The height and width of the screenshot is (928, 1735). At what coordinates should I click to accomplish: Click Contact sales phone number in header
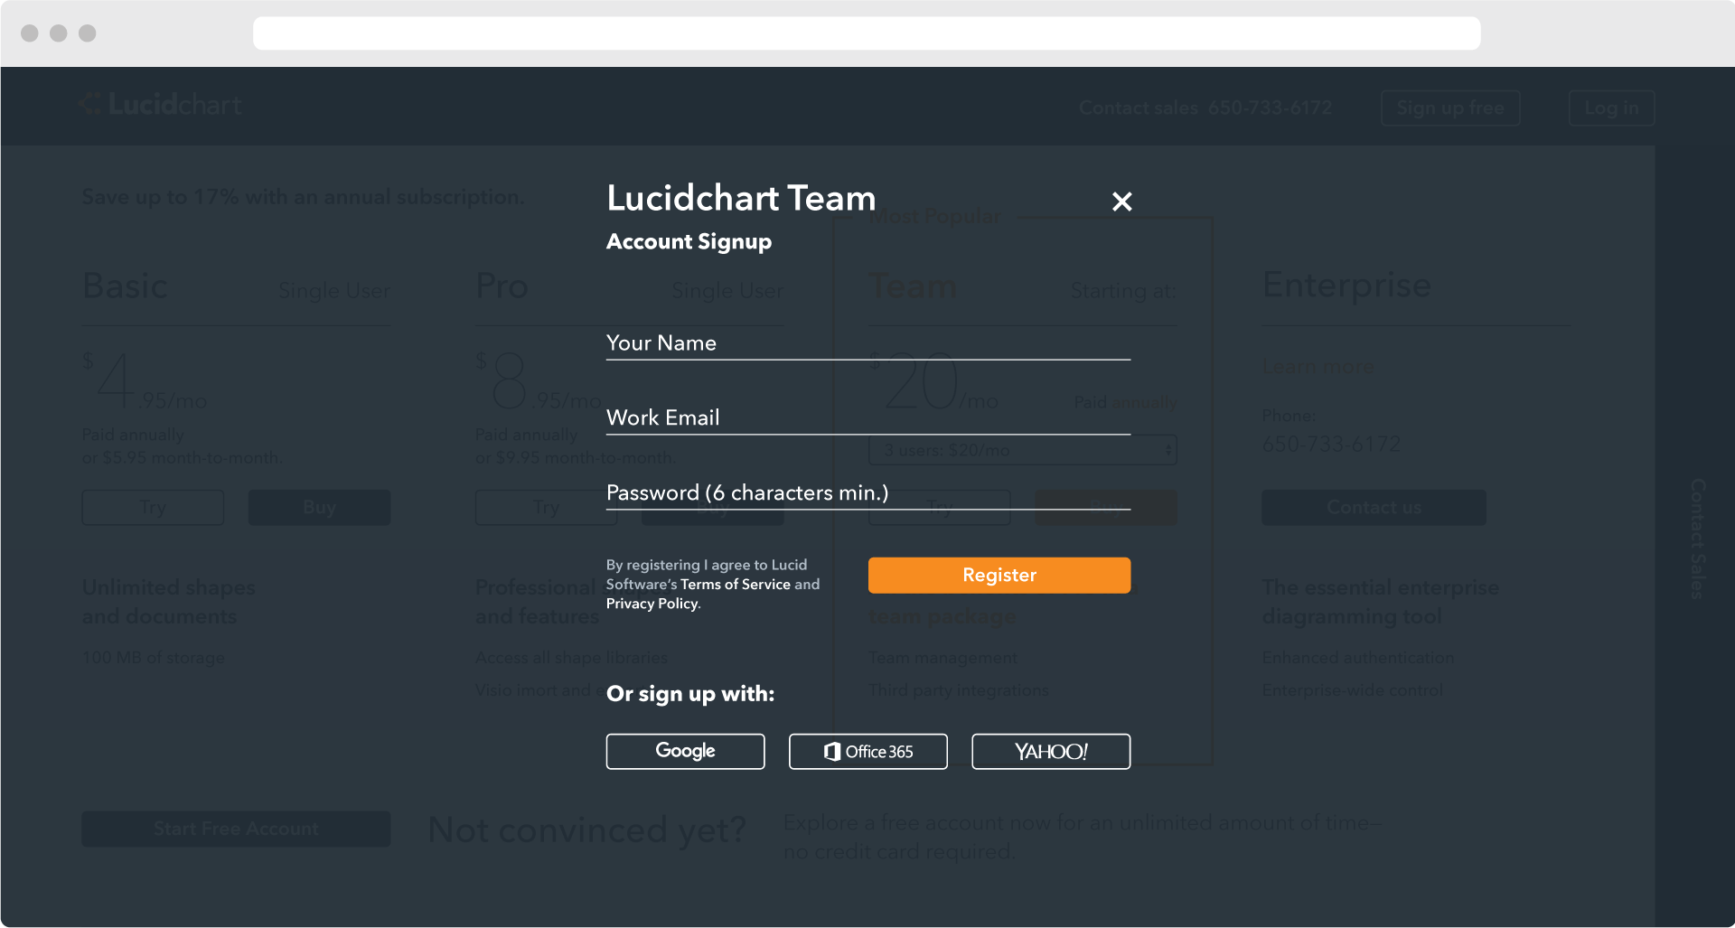pos(1270,108)
